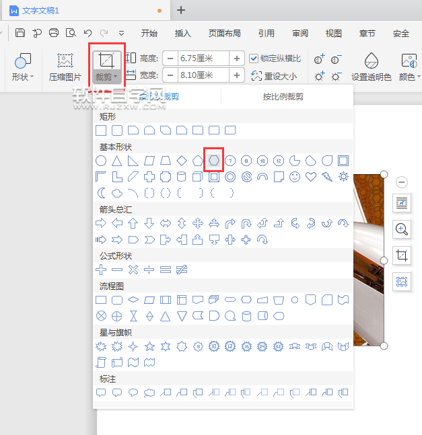Screen dimensions: 422x435
Task: Open the 开始 ribbon tab
Action: [149, 34]
